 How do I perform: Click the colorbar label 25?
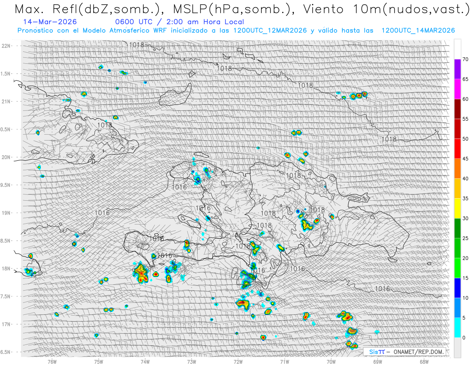465,238
